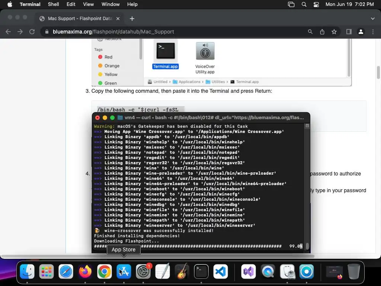Select the Orange tag in the page image
This screenshot has width=381, height=286.
(109, 66)
